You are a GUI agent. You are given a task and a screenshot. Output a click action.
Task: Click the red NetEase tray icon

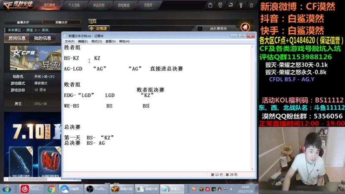click(207, 189)
